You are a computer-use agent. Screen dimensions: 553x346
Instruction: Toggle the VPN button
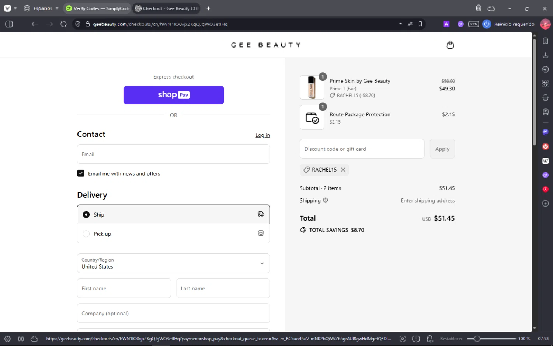click(474, 24)
